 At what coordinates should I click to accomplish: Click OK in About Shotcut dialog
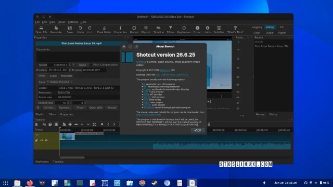[x=198, y=130]
